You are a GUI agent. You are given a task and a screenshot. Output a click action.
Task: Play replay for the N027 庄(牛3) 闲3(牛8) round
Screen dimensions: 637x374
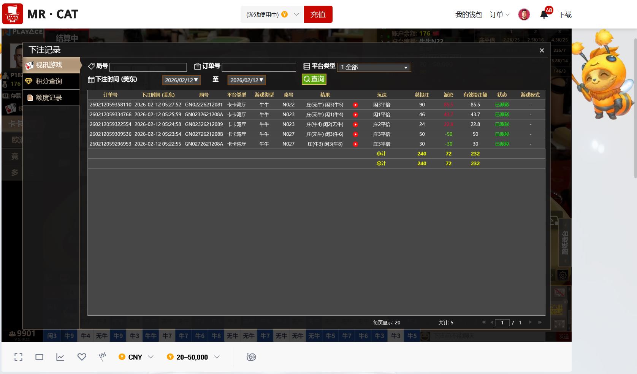tap(355, 144)
